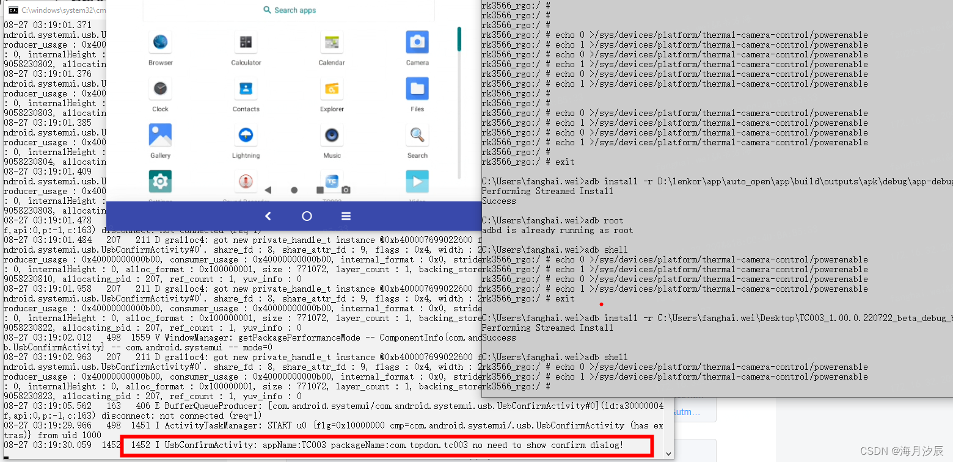
Task: Open the Android Settings app
Action: [x=160, y=181]
